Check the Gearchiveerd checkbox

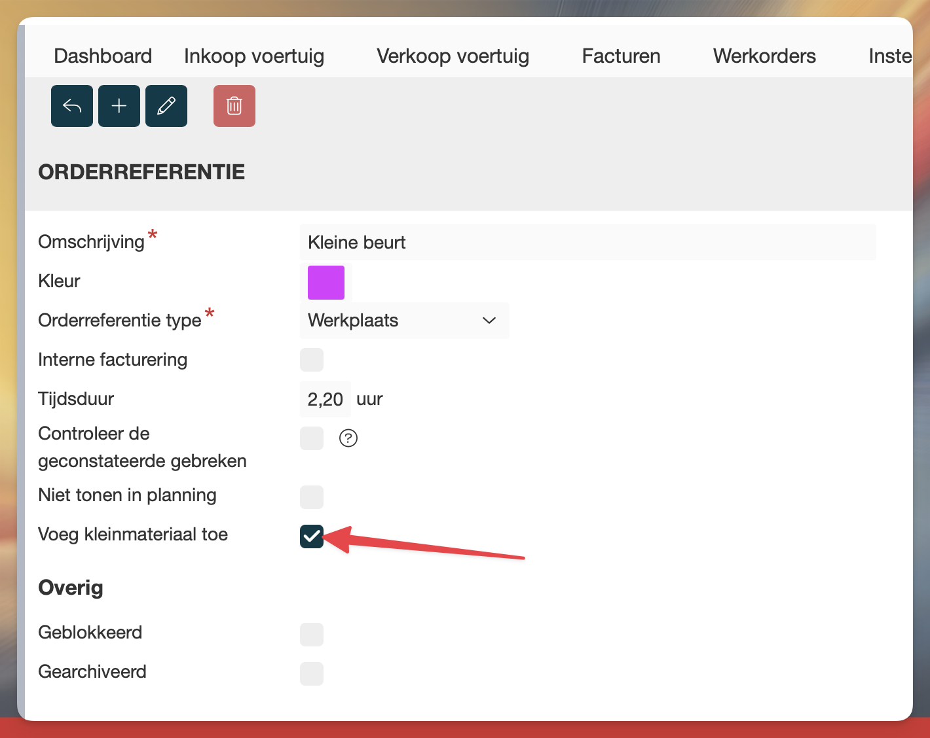click(312, 674)
